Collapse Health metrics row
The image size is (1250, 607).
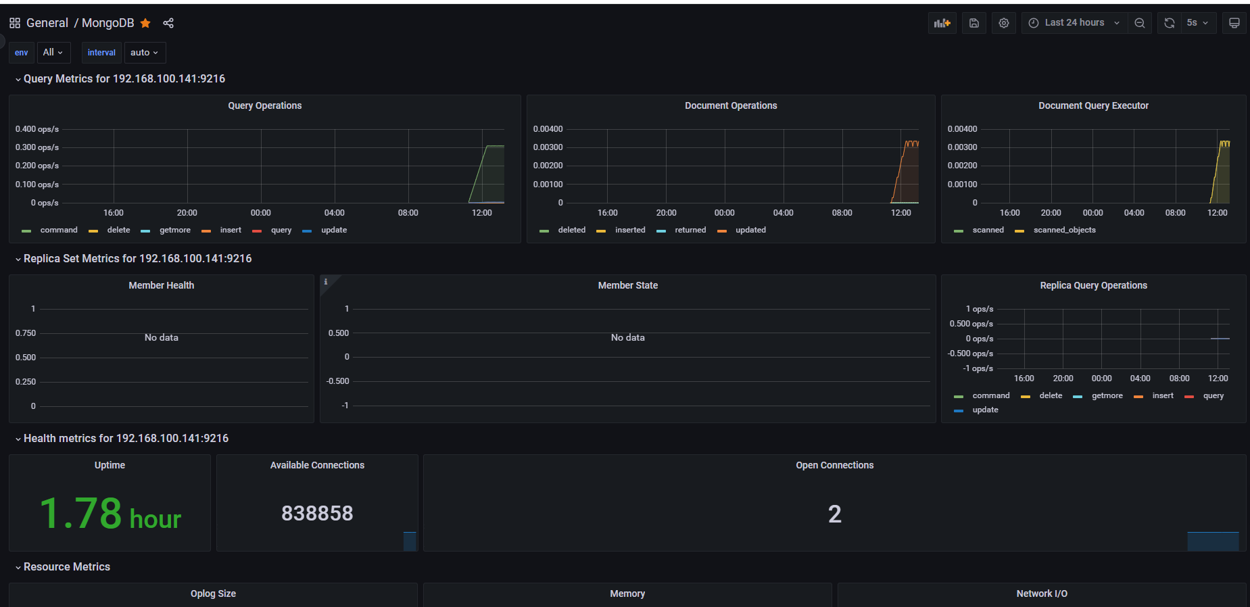pos(126,439)
